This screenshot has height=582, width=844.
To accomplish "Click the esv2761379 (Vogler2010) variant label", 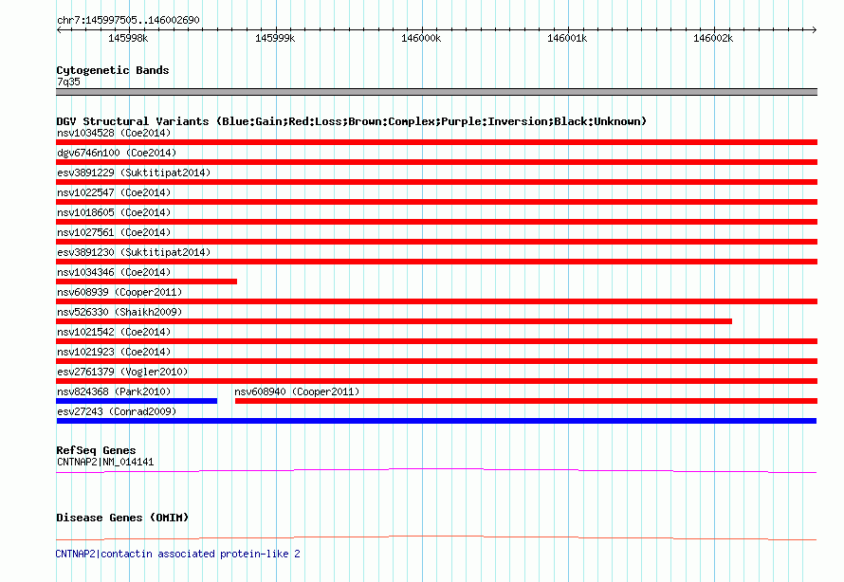I will (122, 372).
